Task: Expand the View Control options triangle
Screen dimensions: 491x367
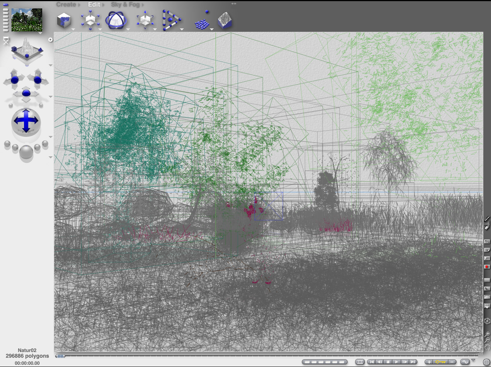Action: click(50, 66)
